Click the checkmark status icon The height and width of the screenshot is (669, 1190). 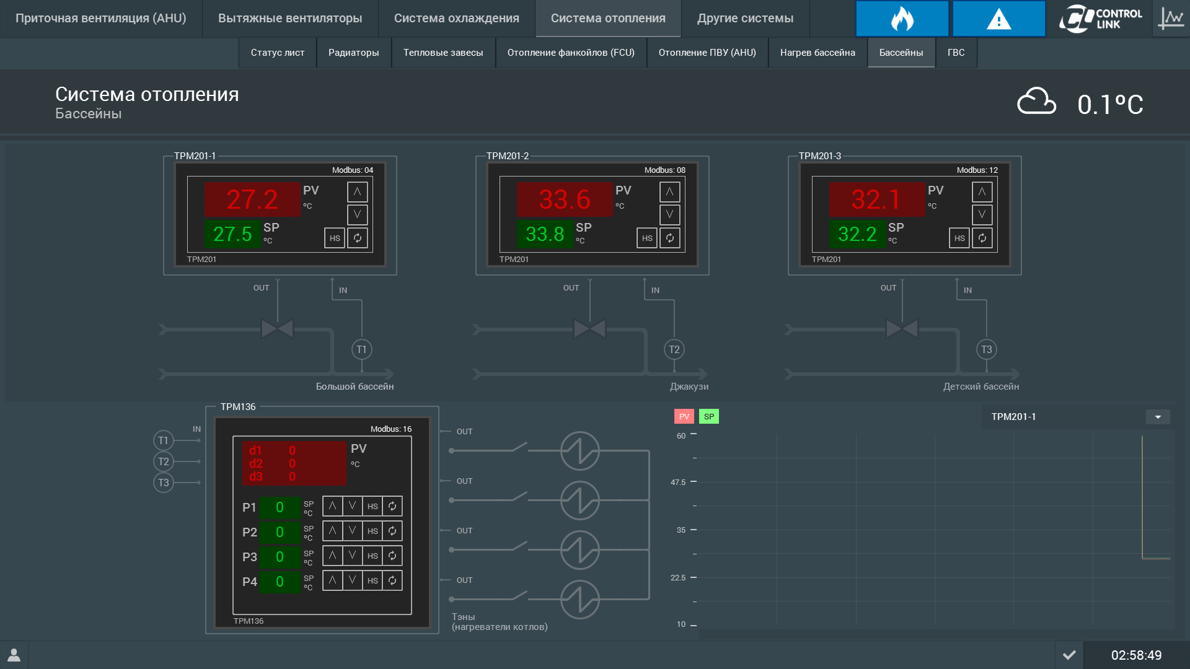1069,655
